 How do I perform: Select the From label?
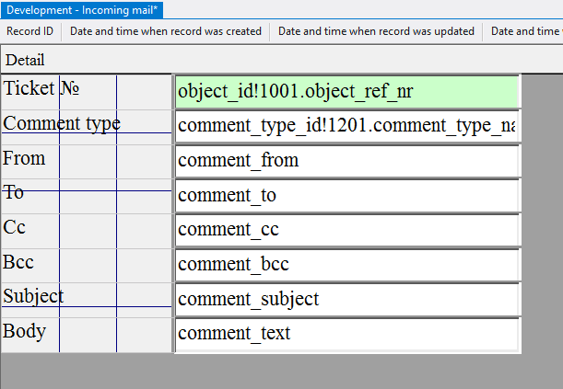click(x=24, y=158)
